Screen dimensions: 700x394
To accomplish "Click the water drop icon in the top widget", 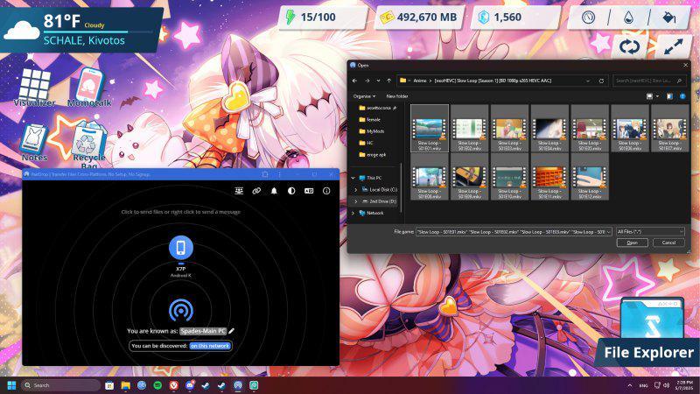I will (x=628, y=18).
